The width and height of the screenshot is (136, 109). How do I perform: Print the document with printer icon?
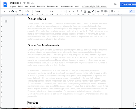tap(13, 11)
